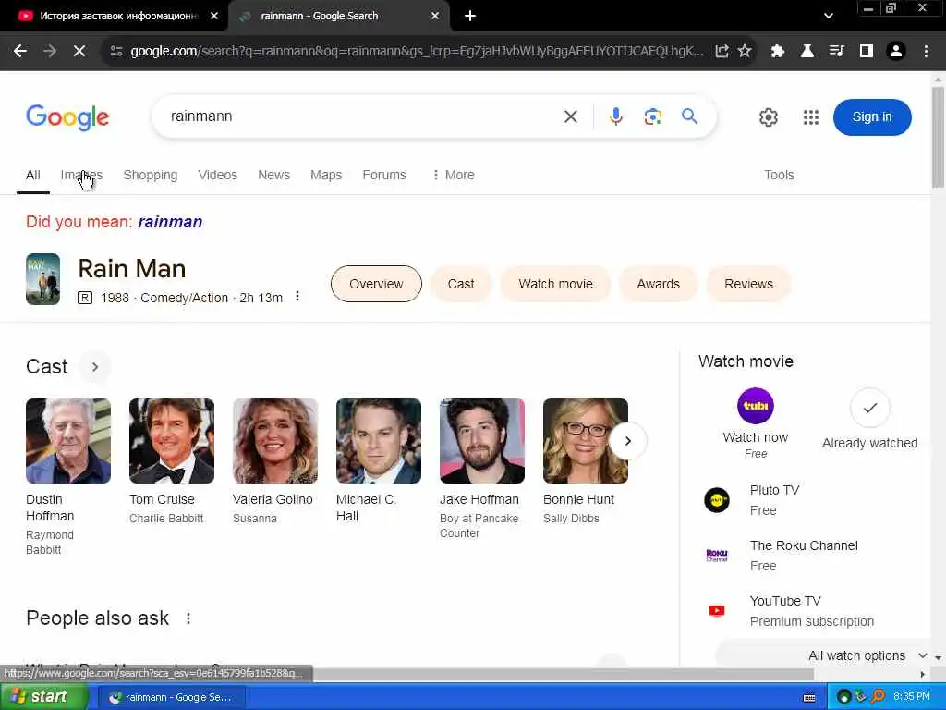Switch to News results tab
This screenshot has height=710, width=946.
point(273,175)
